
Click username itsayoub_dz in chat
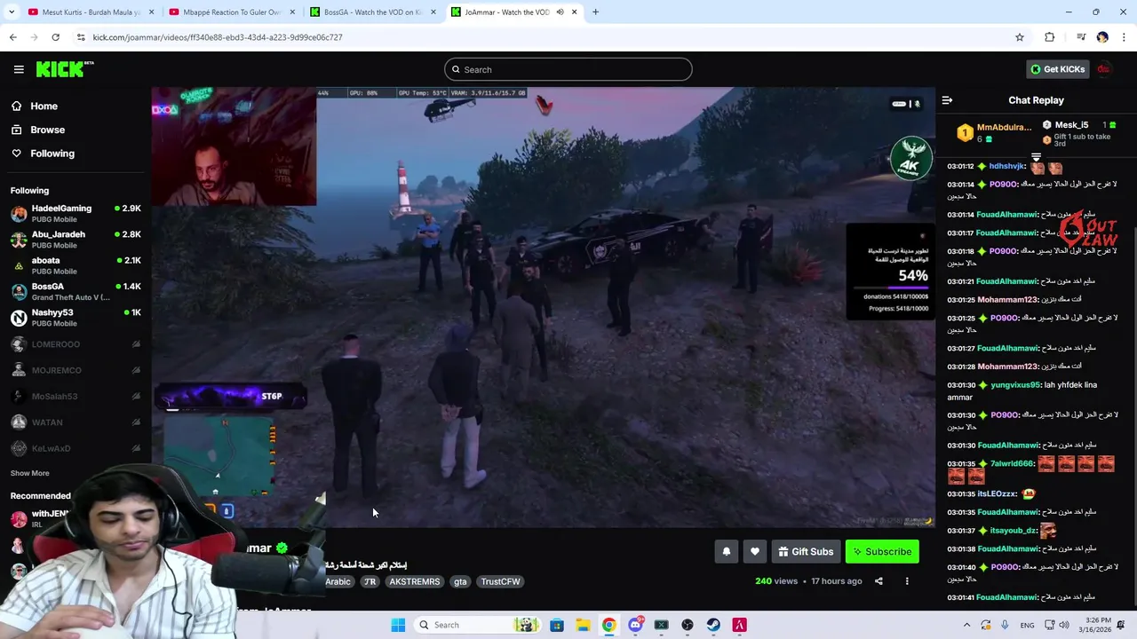click(x=1014, y=530)
